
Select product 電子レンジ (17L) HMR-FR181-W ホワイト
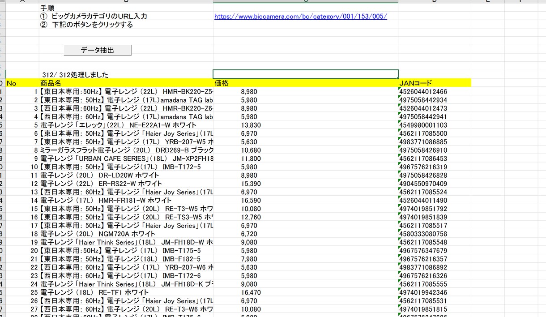pos(126,200)
